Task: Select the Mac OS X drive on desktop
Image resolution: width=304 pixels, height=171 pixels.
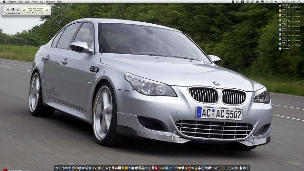Action: 280,6
